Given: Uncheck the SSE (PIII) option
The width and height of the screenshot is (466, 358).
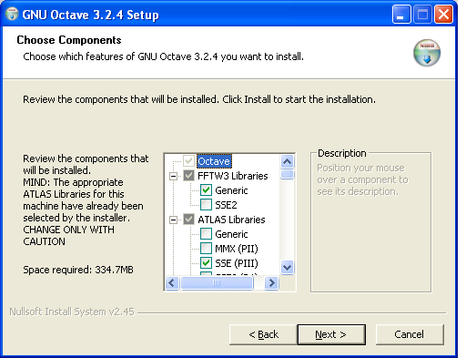Looking at the screenshot, I should click(x=206, y=263).
